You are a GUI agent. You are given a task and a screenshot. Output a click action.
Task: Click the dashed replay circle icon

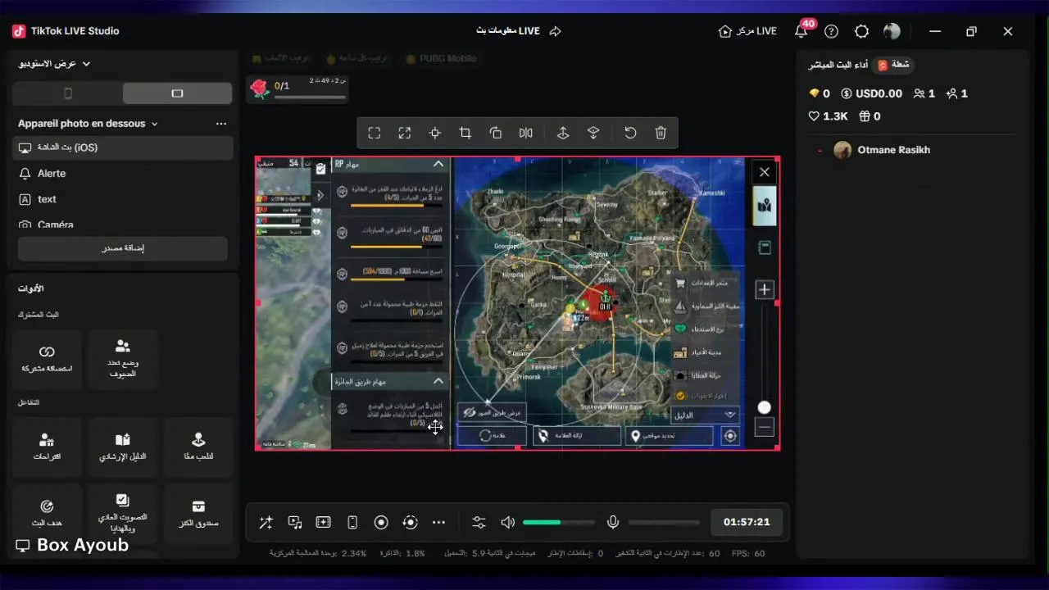[411, 522]
